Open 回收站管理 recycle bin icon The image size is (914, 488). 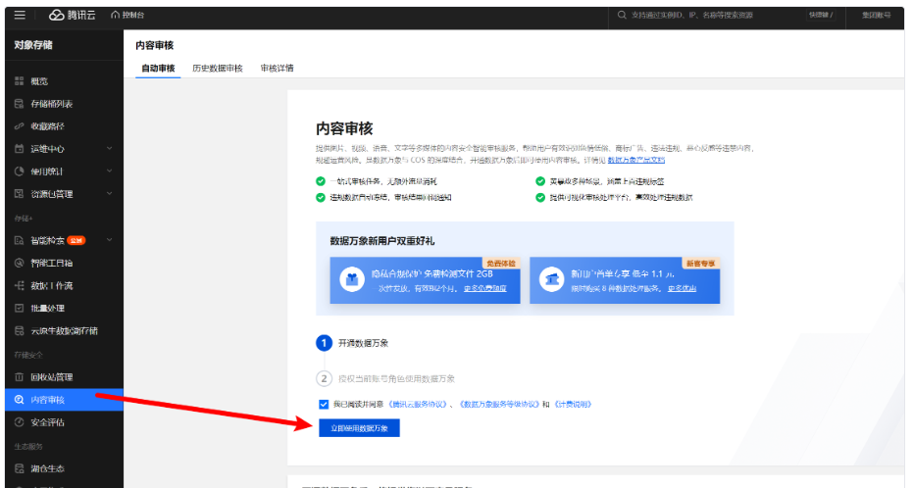coord(20,376)
